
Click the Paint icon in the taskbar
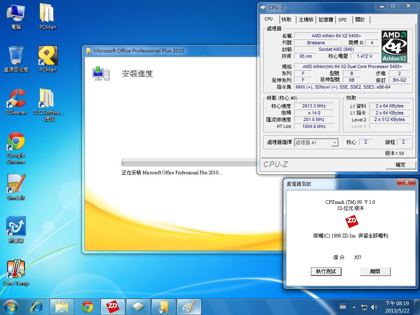[x=189, y=306]
